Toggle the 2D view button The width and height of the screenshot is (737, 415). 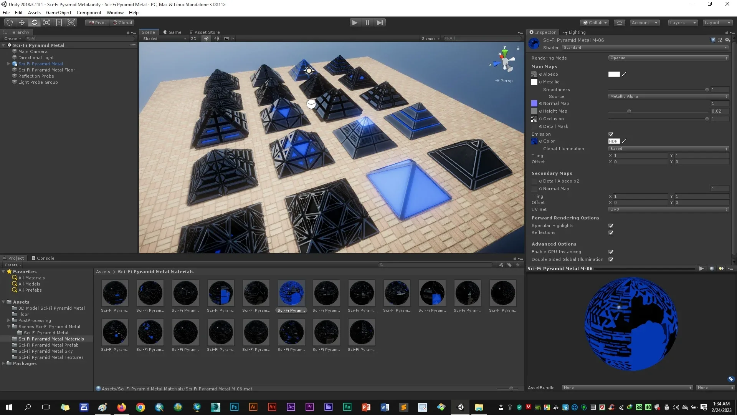coord(193,38)
